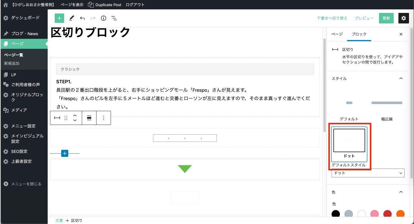Select the pencil edit tool
Screen dimensions: 414x224
(x=72, y=18)
